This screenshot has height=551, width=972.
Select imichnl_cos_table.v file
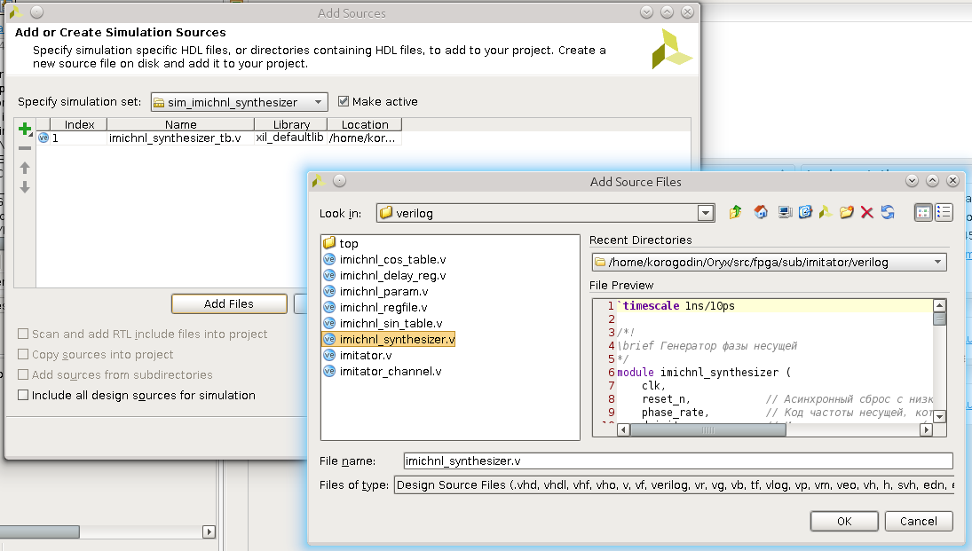pos(384,259)
